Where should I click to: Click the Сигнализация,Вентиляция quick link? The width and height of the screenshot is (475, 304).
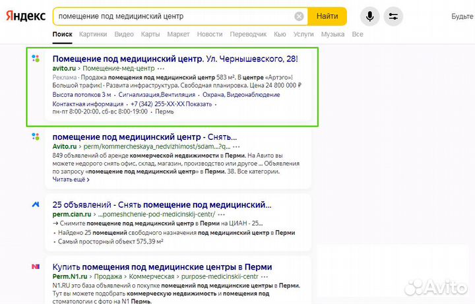coord(156,95)
